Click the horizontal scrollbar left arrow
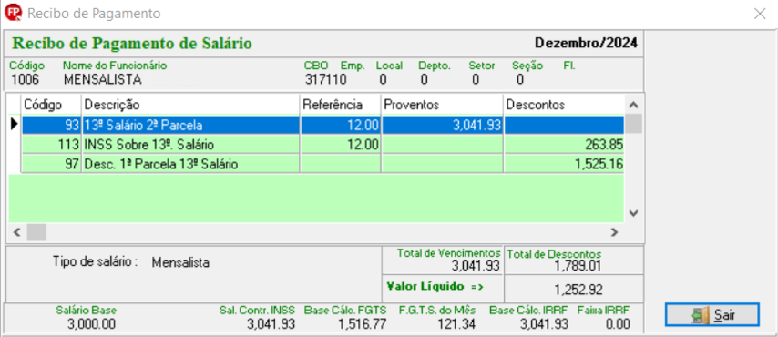The width and height of the screenshot is (778, 337). (x=17, y=231)
